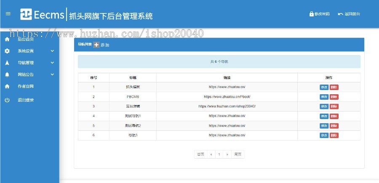Click 删除 for row 测试导航2
379x183 pixels.
[x=334, y=126]
